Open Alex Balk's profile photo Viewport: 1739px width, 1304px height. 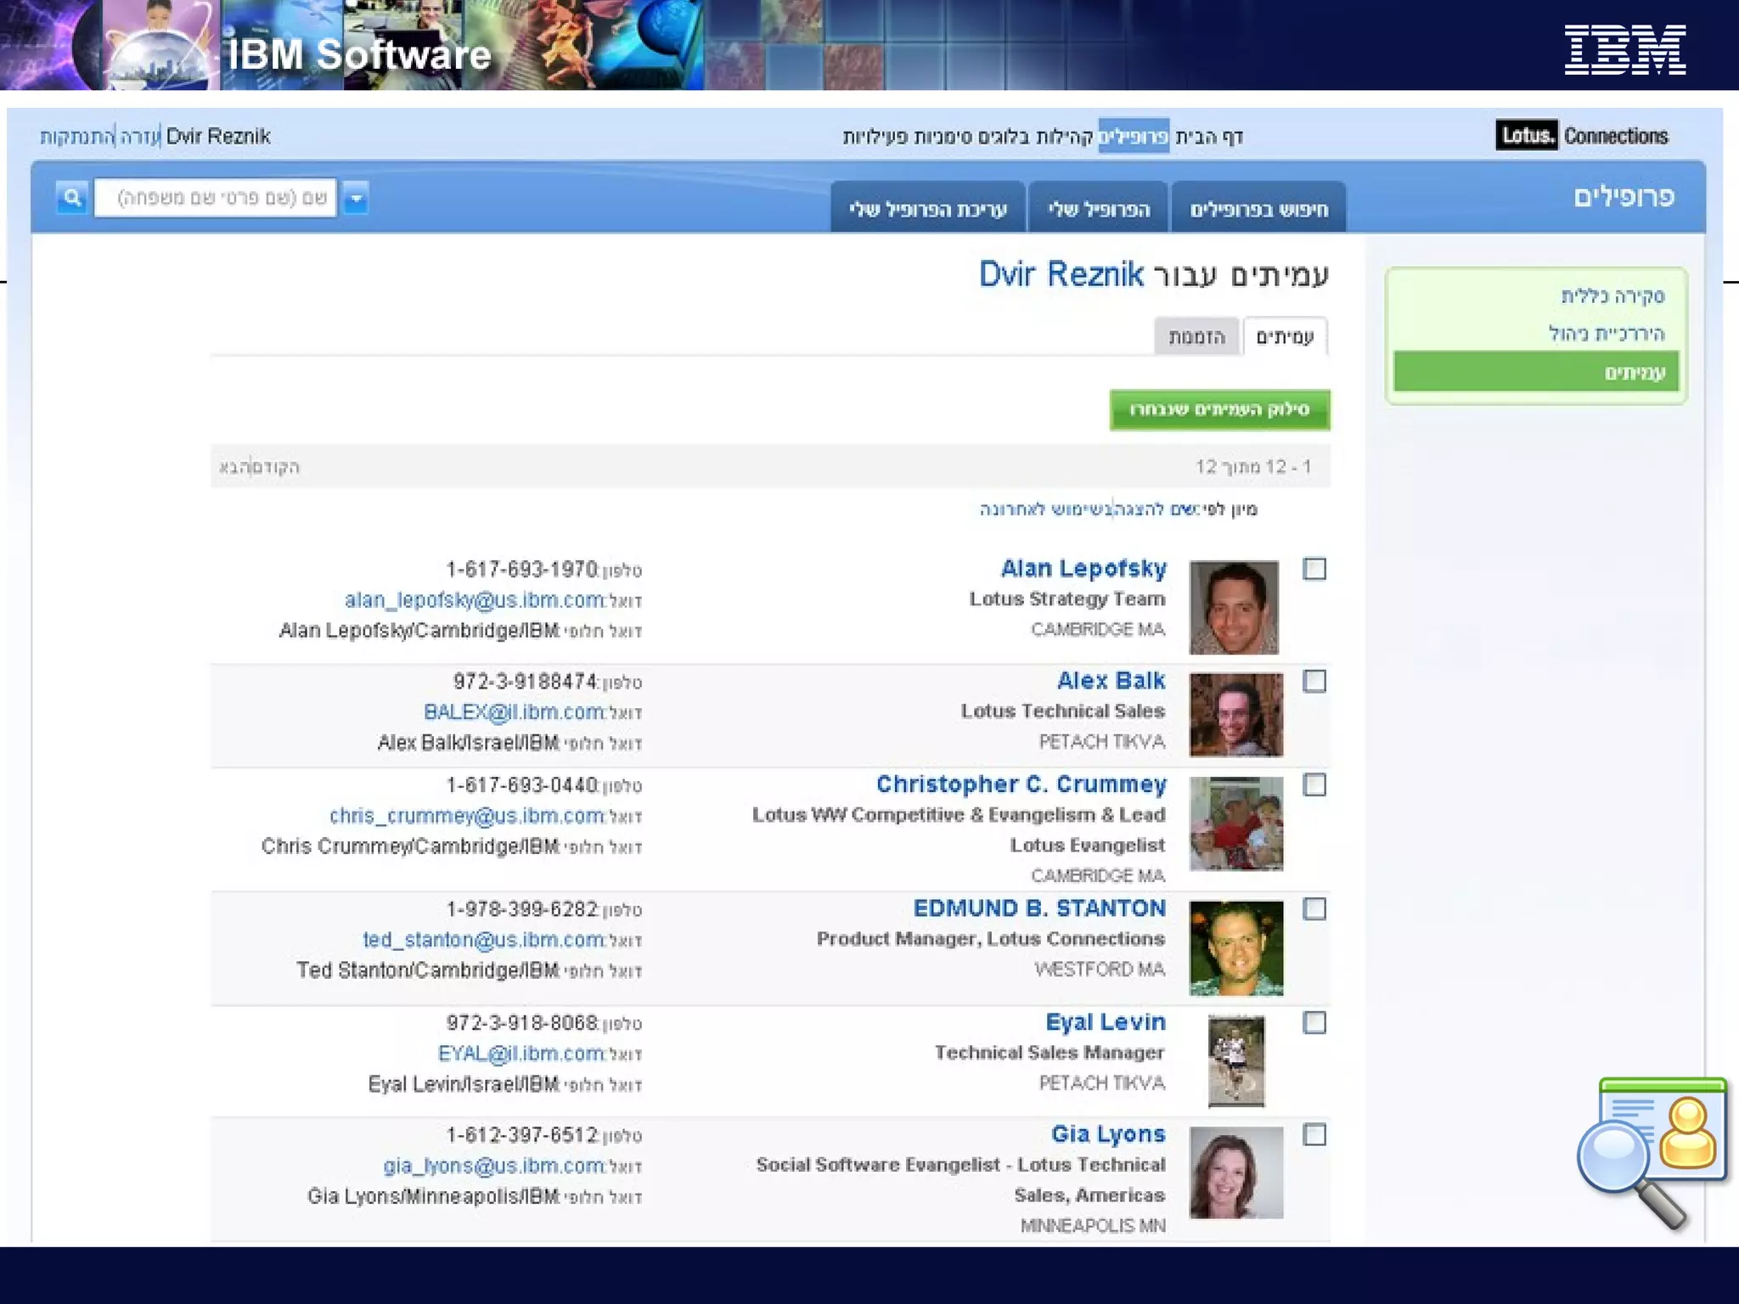pos(1235,715)
